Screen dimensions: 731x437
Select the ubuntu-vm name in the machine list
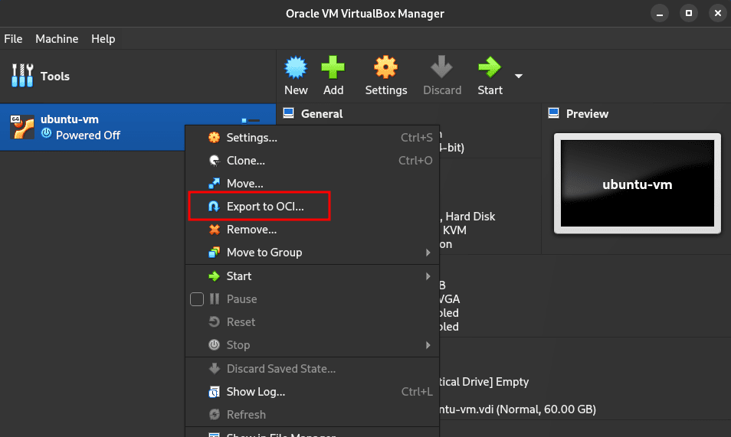pos(70,119)
